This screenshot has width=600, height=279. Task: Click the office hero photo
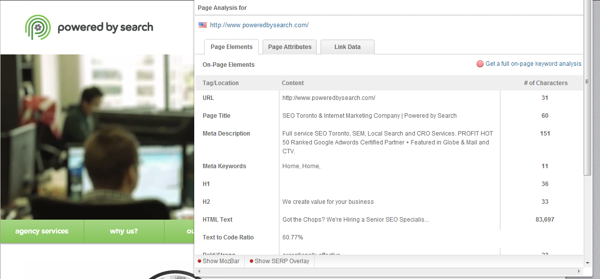(x=97, y=137)
